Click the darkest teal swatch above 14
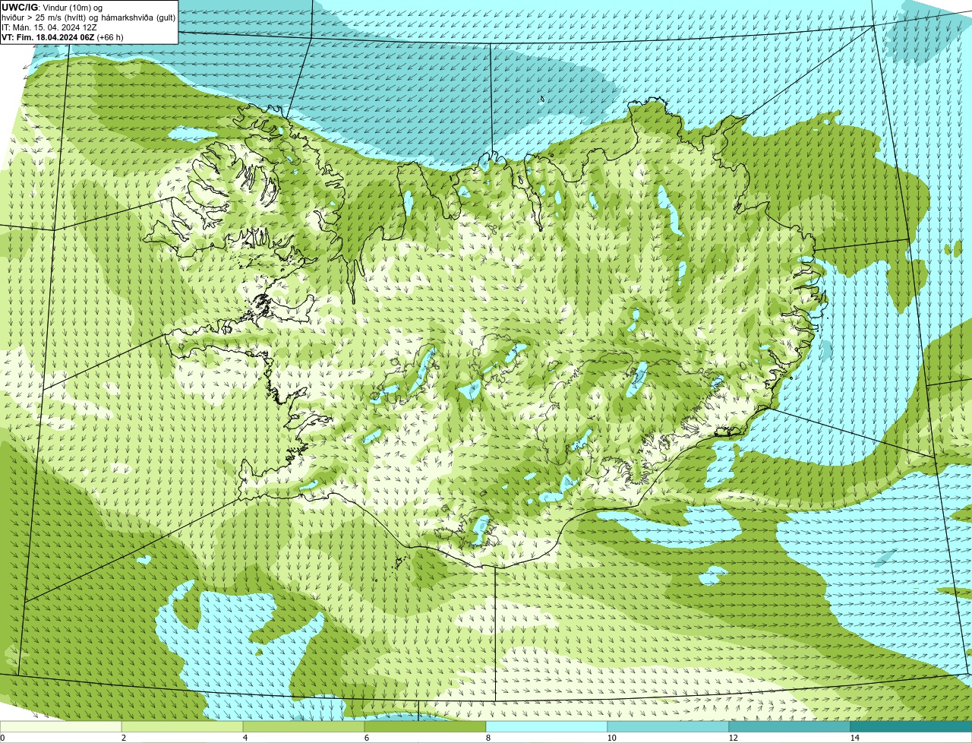 [911, 727]
